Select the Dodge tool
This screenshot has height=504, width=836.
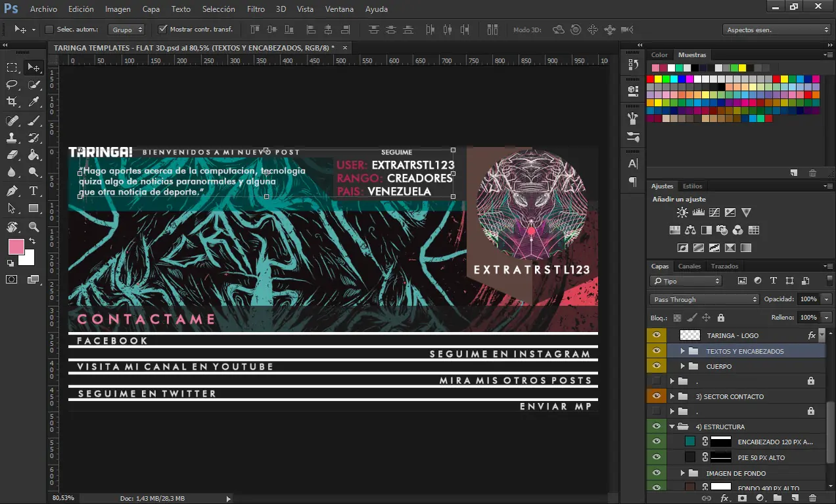tap(34, 172)
